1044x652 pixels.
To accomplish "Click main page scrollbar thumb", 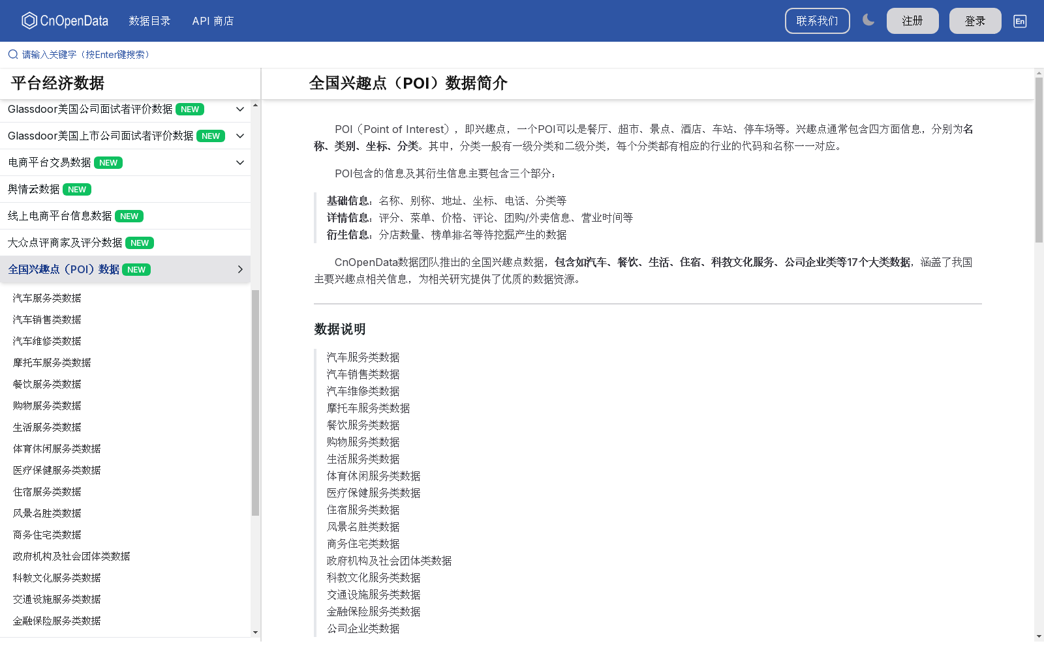I will pyautogui.click(x=1039, y=160).
